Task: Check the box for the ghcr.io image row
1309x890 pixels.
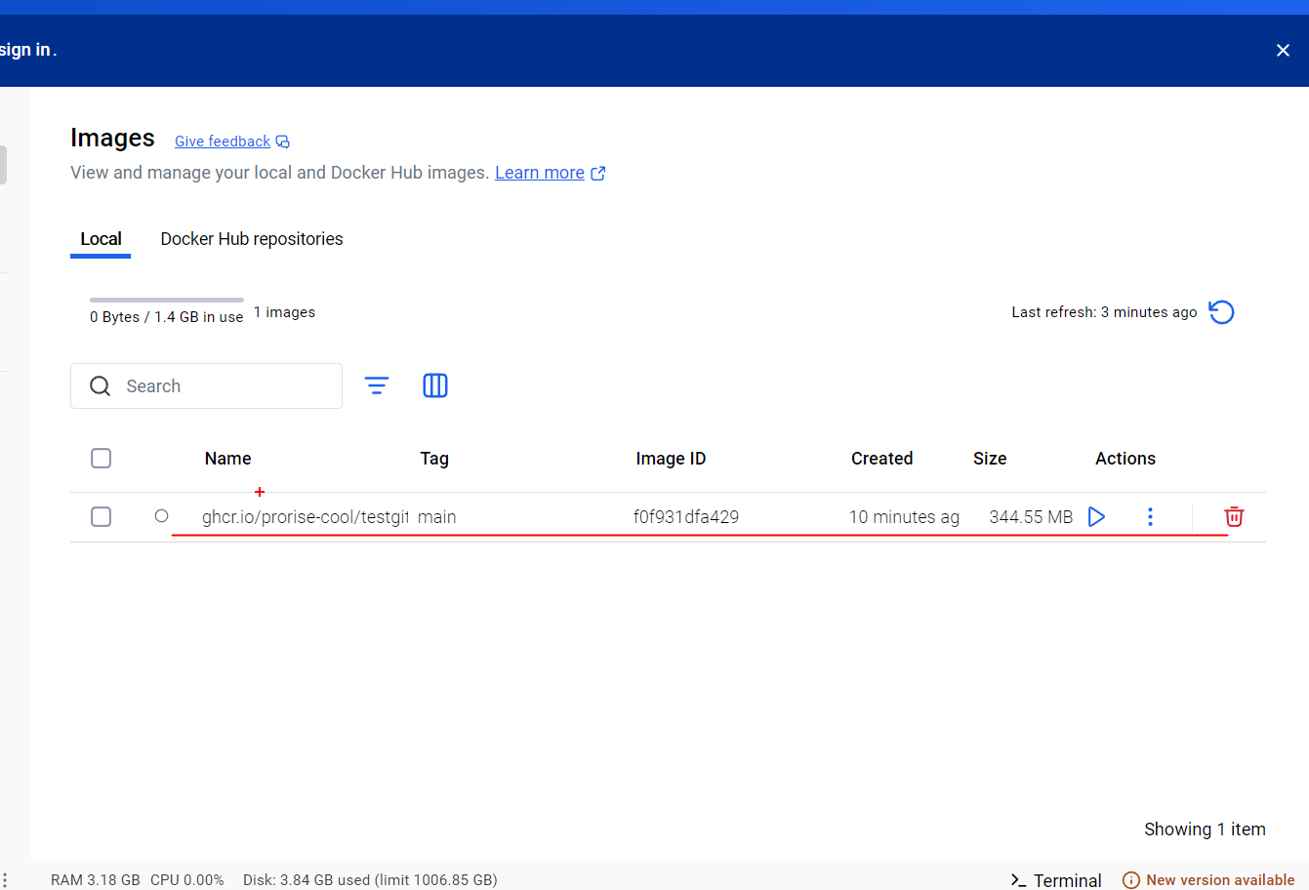Action: (x=101, y=516)
